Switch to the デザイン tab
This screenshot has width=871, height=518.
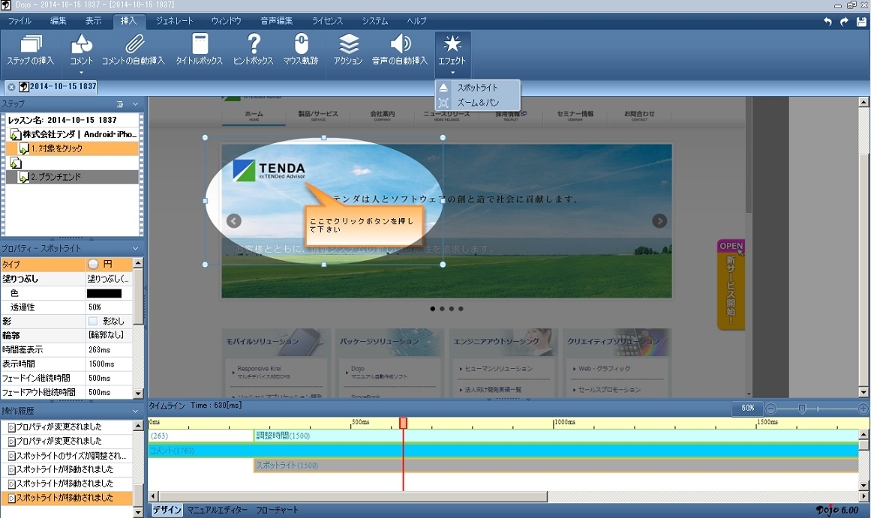pyautogui.click(x=167, y=510)
